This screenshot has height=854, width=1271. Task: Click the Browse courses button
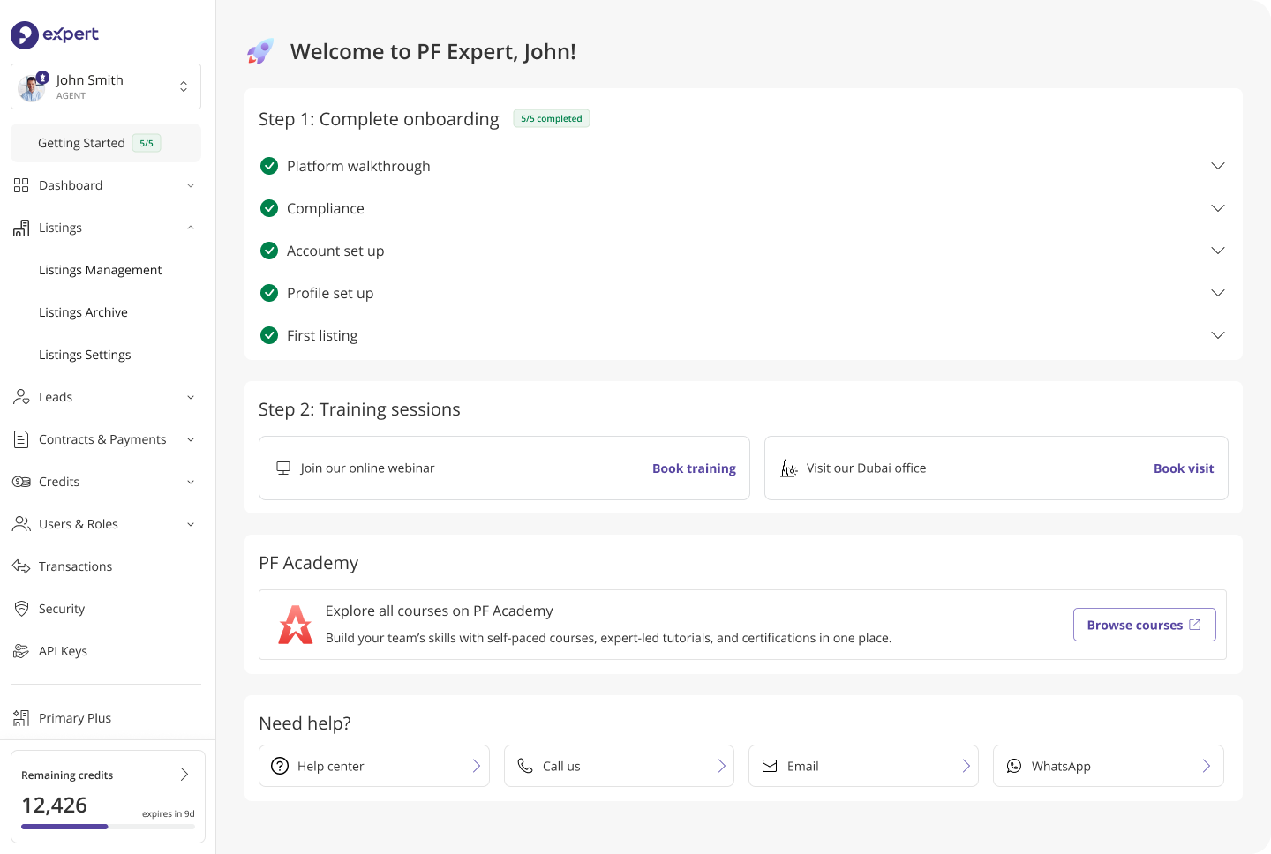coord(1144,625)
